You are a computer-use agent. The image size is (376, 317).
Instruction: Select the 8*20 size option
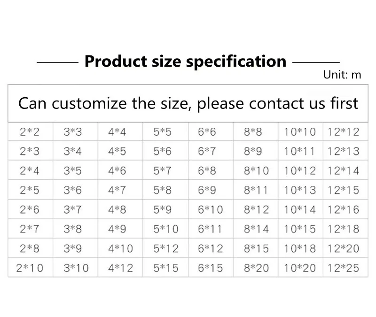coord(256,268)
